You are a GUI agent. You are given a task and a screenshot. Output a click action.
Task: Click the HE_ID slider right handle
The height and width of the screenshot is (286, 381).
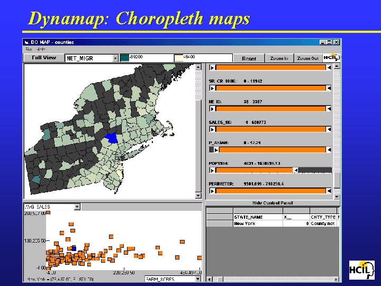(x=329, y=109)
